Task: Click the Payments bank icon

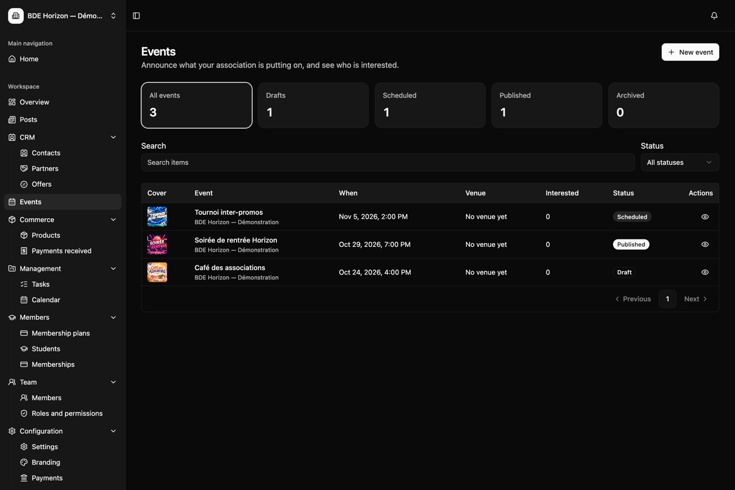Action: click(x=24, y=478)
